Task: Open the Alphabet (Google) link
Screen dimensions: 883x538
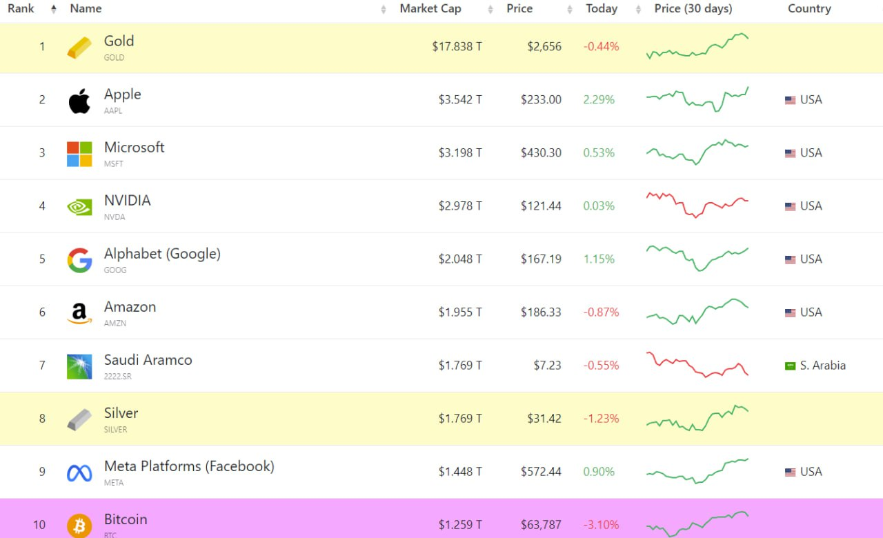Action: click(x=162, y=254)
